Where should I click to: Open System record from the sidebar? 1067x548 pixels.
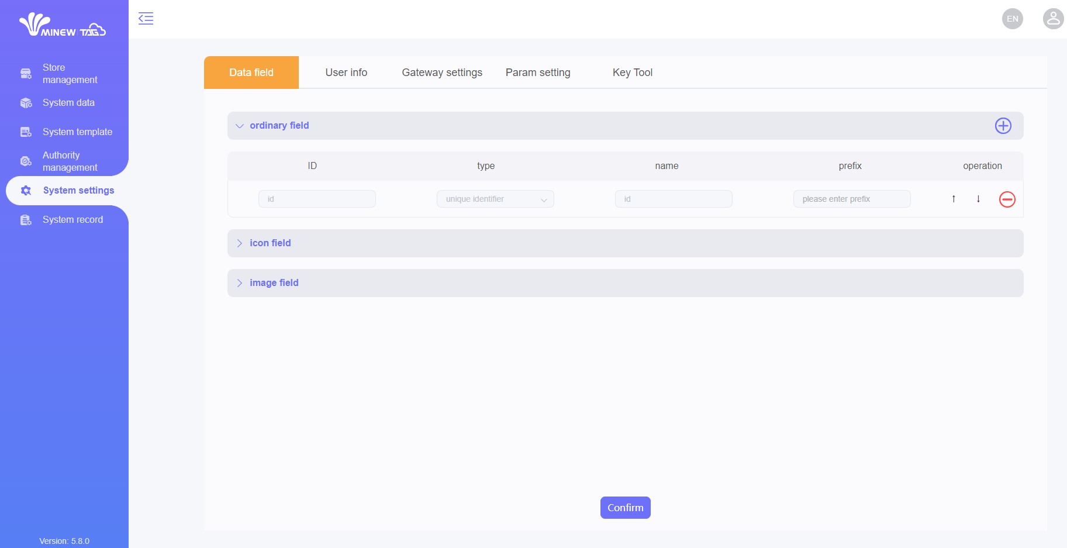point(72,220)
